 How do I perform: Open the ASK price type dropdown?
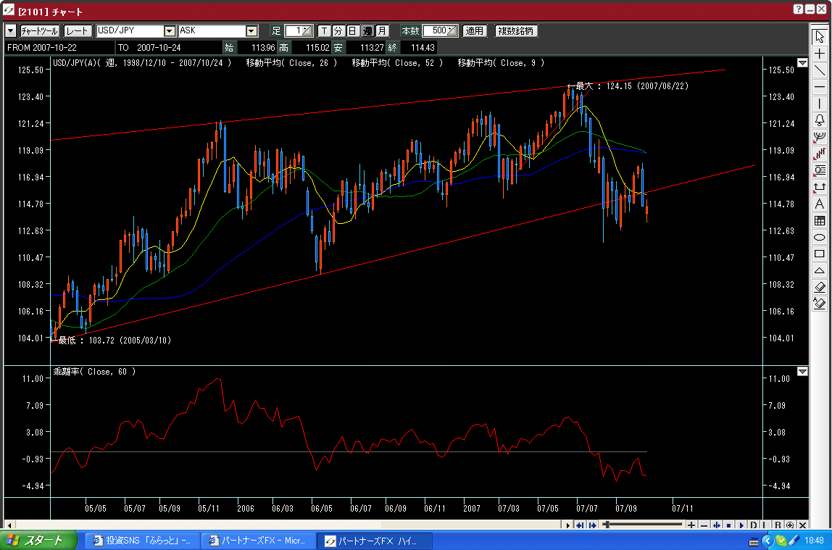[x=251, y=31]
